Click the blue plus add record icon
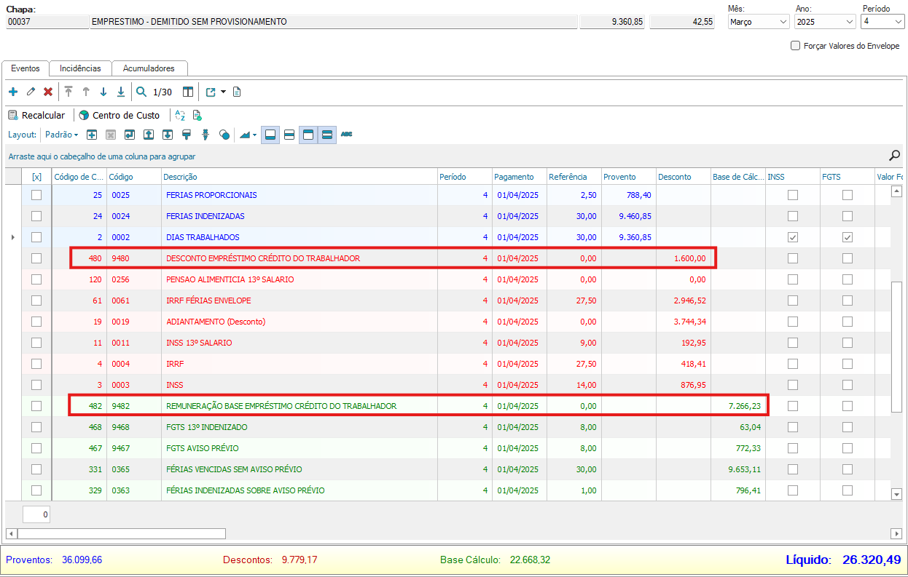908x577 pixels. coord(12,92)
